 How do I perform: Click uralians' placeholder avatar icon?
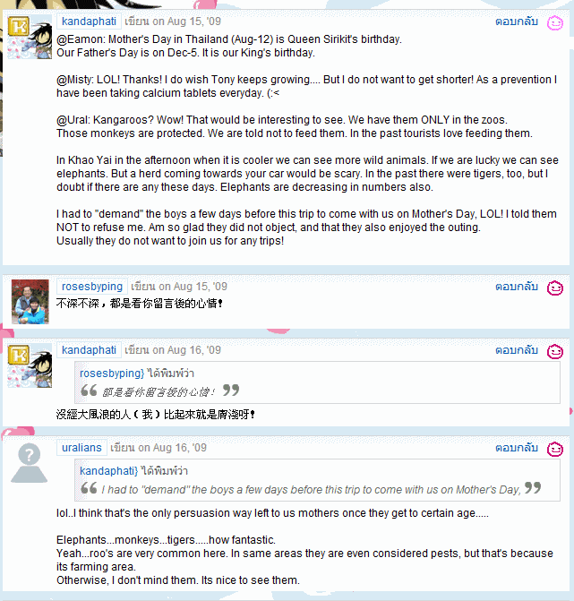30,463
